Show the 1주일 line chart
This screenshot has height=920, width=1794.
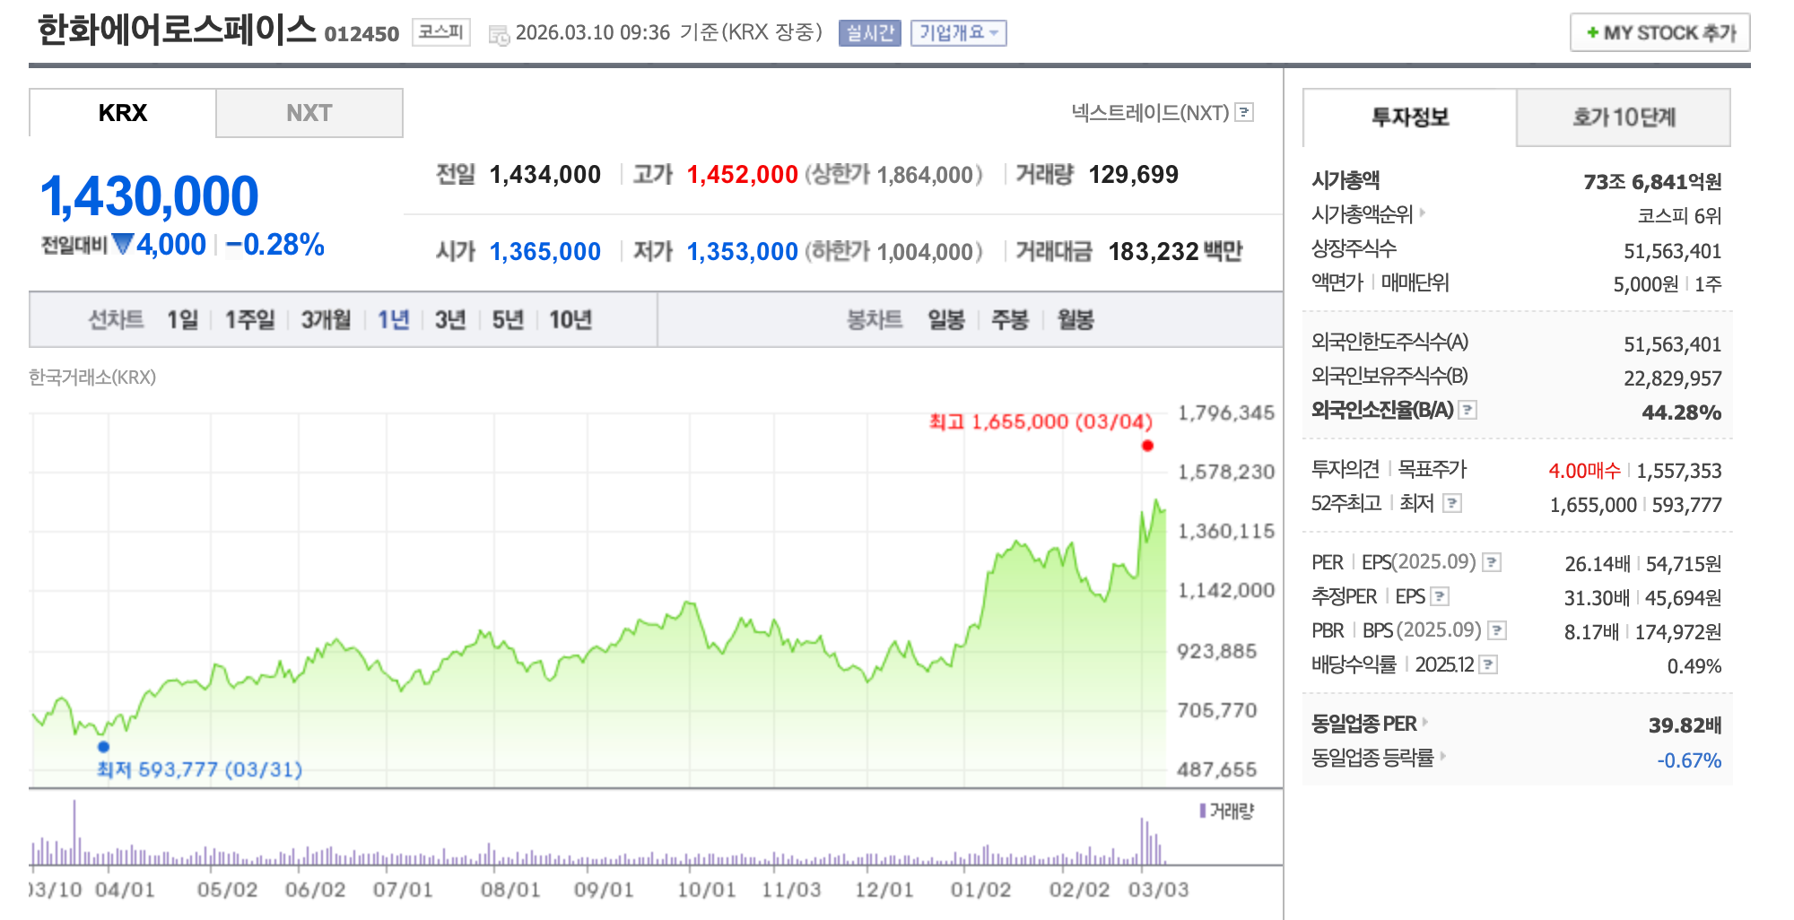pos(249,320)
